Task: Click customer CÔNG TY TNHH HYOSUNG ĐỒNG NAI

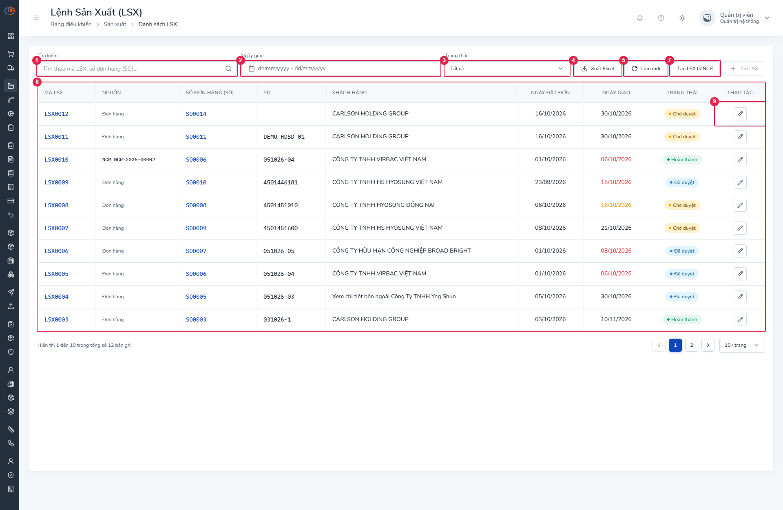Action: pyautogui.click(x=383, y=205)
